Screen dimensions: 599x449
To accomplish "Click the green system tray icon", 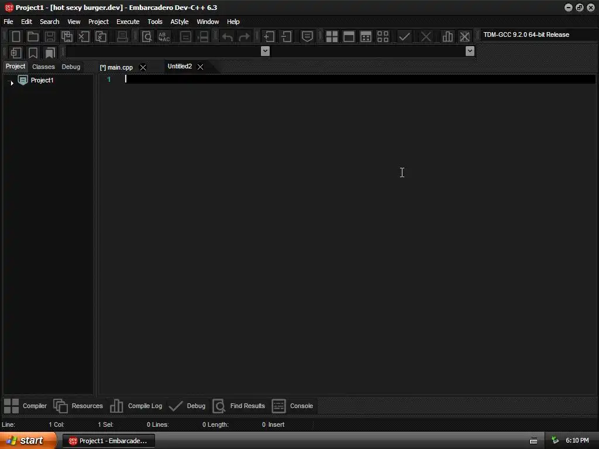I will pos(555,441).
